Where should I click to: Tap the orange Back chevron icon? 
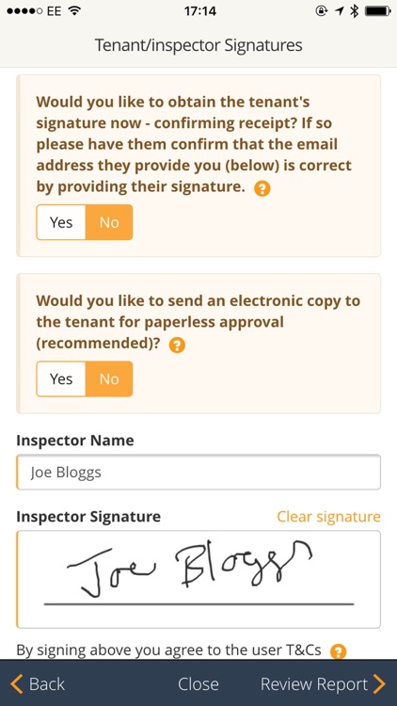pyautogui.click(x=16, y=684)
